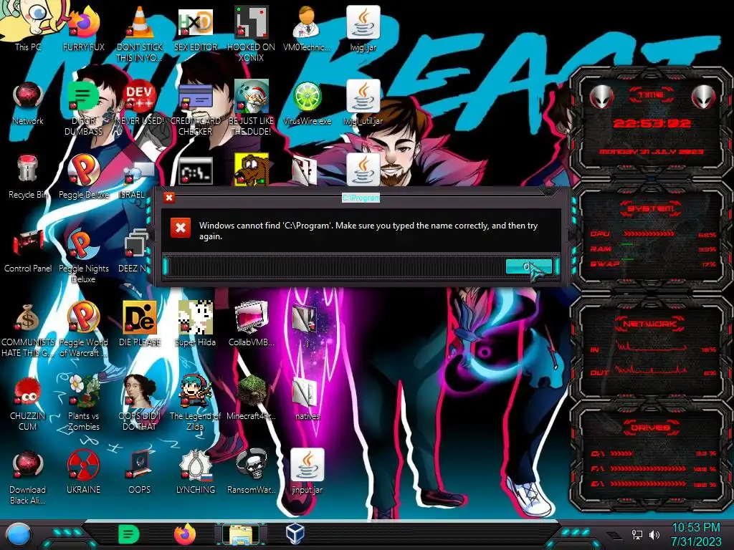The height and width of the screenshot is (550, 734).
Task: Open taskbar clock showing 10:53 PM
Action: point(696,534)
